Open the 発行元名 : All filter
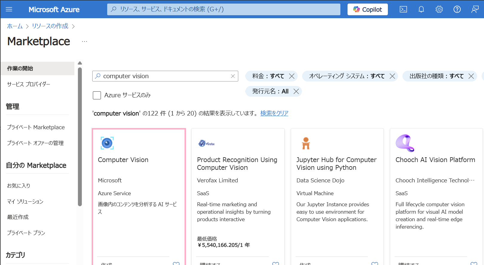Viewport: 484px width, 265px height. [270, 91]
